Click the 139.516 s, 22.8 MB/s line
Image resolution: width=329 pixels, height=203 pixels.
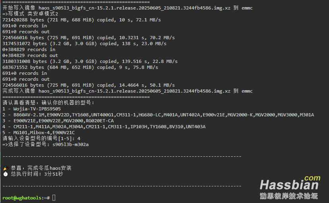(90, 61)
